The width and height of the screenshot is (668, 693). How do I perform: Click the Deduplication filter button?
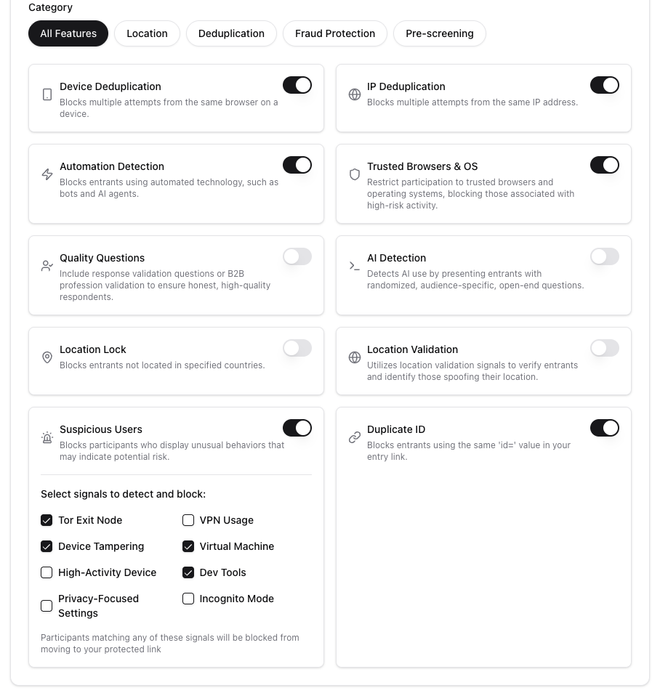(x=231, y=33)
